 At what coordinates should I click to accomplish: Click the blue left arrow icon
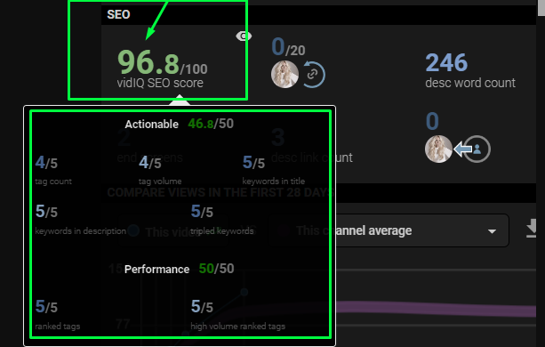coord(462,149)
